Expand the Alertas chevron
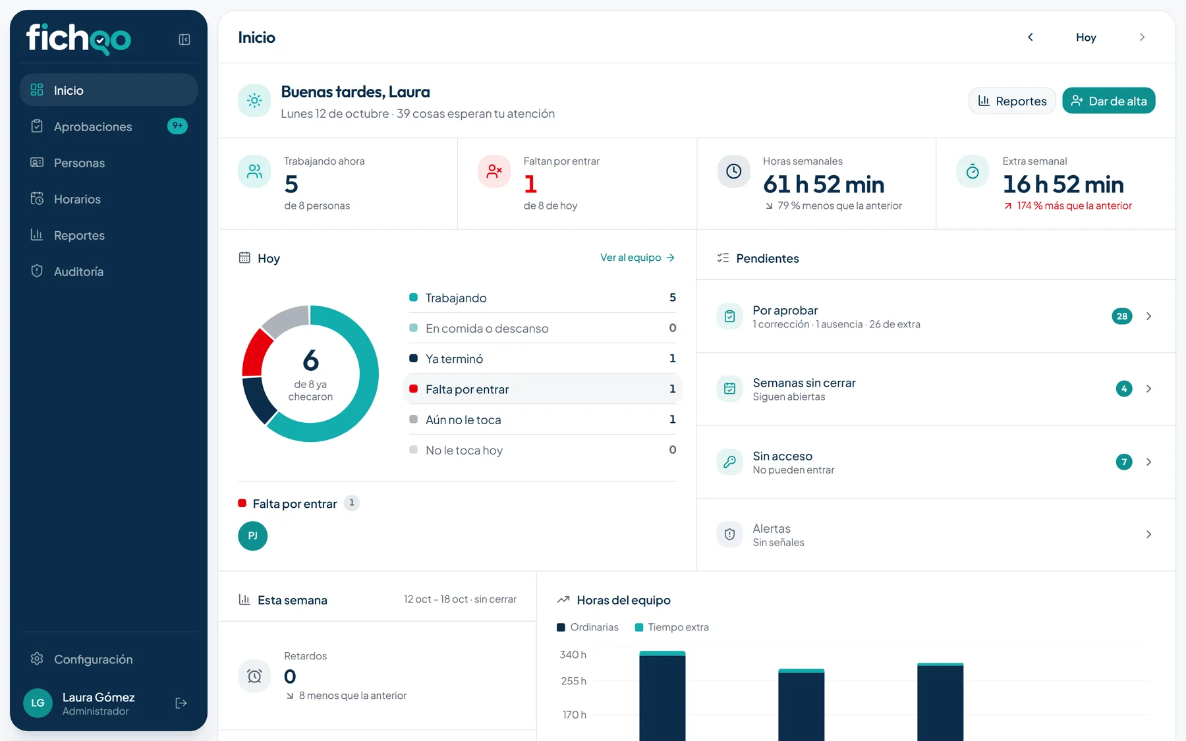Image resolution: width=1186 pixels, height=741 pixels. (1148, 534)
